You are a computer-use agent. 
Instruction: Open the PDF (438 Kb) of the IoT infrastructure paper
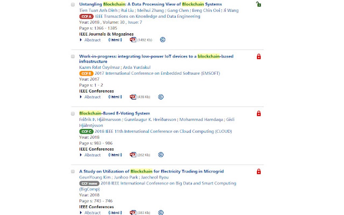tap(133, 97)
